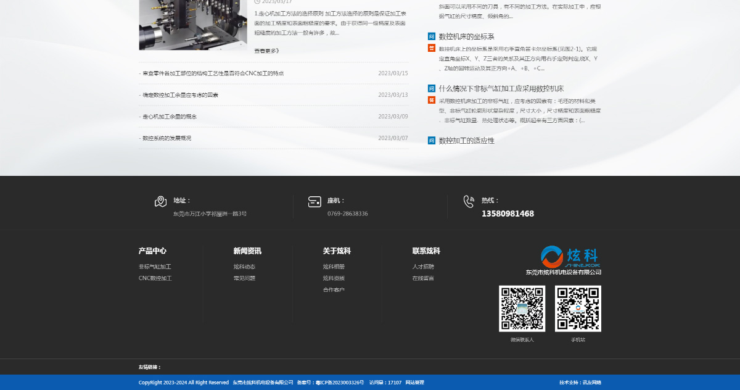Click the location pin icon beside 地址
Screen dimensions: 740x390
point(160,201)
